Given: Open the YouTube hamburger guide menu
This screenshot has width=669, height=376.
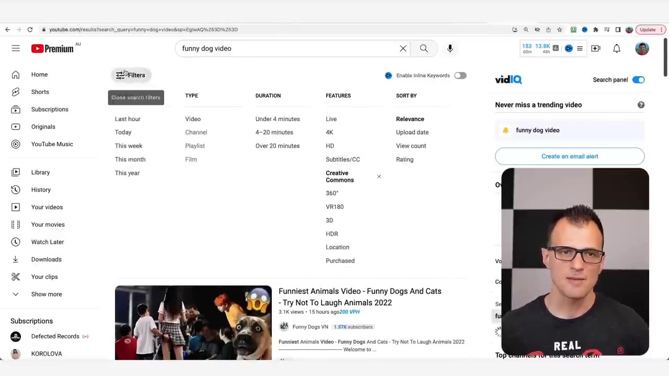Looking at the screenshot, I should click(16, 49).
